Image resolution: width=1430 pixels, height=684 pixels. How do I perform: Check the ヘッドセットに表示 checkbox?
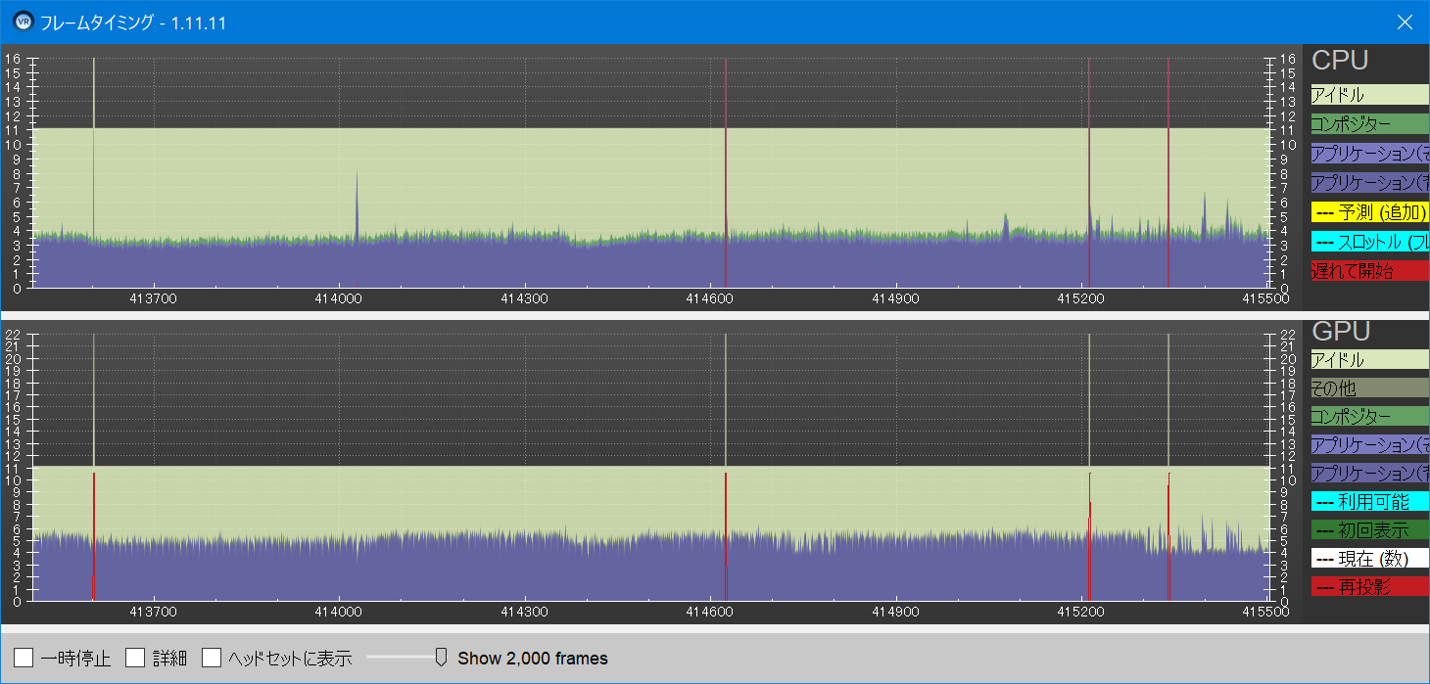pos(212,658)
